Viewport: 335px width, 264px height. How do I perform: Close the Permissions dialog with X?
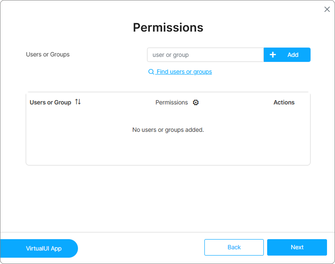tap(327, 9)
